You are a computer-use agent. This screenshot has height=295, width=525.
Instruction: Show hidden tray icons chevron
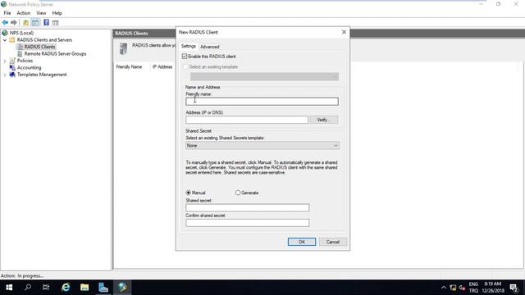tap(444, 288)
